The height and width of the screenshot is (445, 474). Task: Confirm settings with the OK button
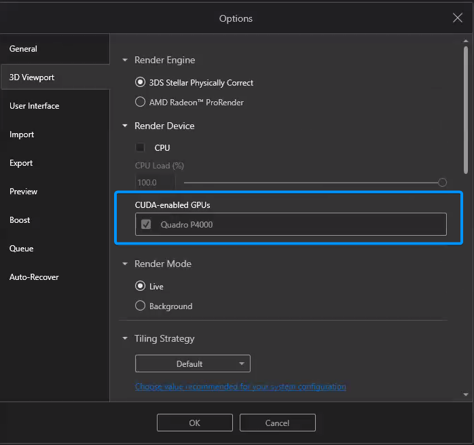pos(195,423)
